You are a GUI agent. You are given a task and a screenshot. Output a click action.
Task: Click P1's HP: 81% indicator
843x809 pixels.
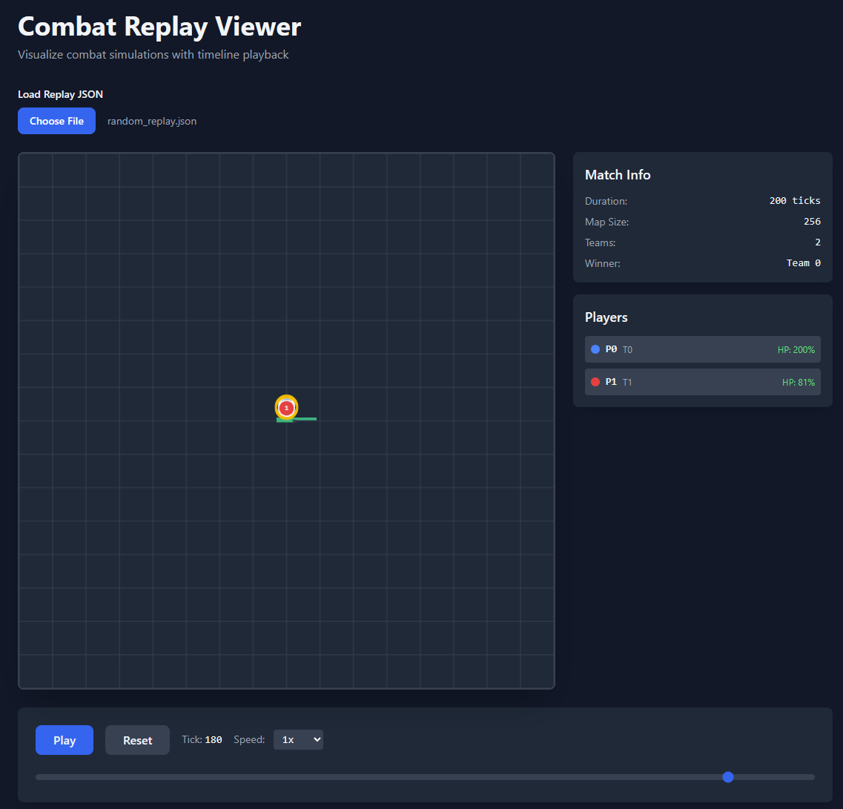tap(800, 381)
